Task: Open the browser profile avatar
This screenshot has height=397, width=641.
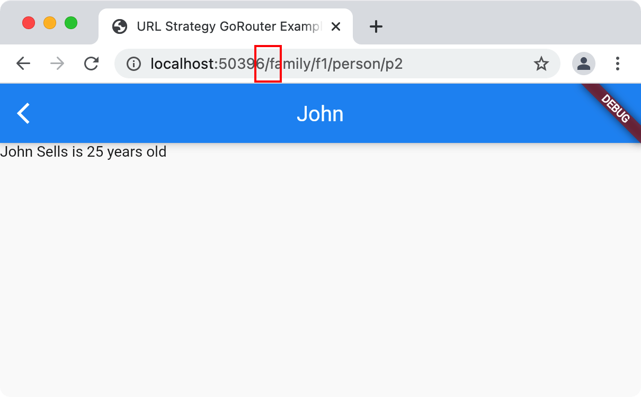Action: click(583, 64)
